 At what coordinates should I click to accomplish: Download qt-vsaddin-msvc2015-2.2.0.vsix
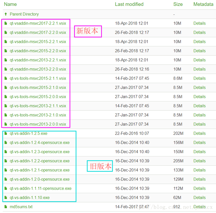point(38,51)
